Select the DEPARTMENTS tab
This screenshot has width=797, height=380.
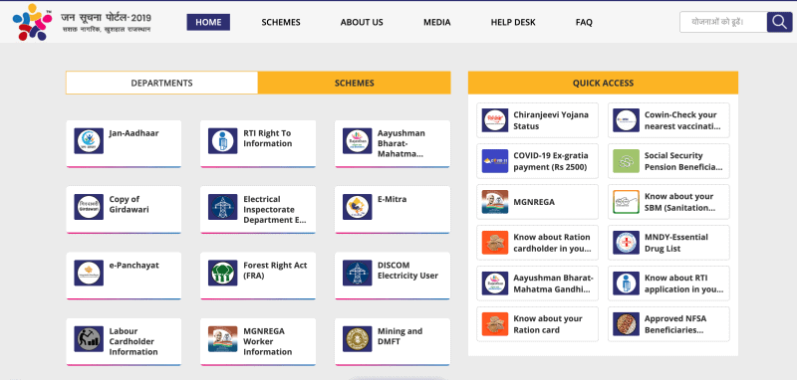[161, 83]
